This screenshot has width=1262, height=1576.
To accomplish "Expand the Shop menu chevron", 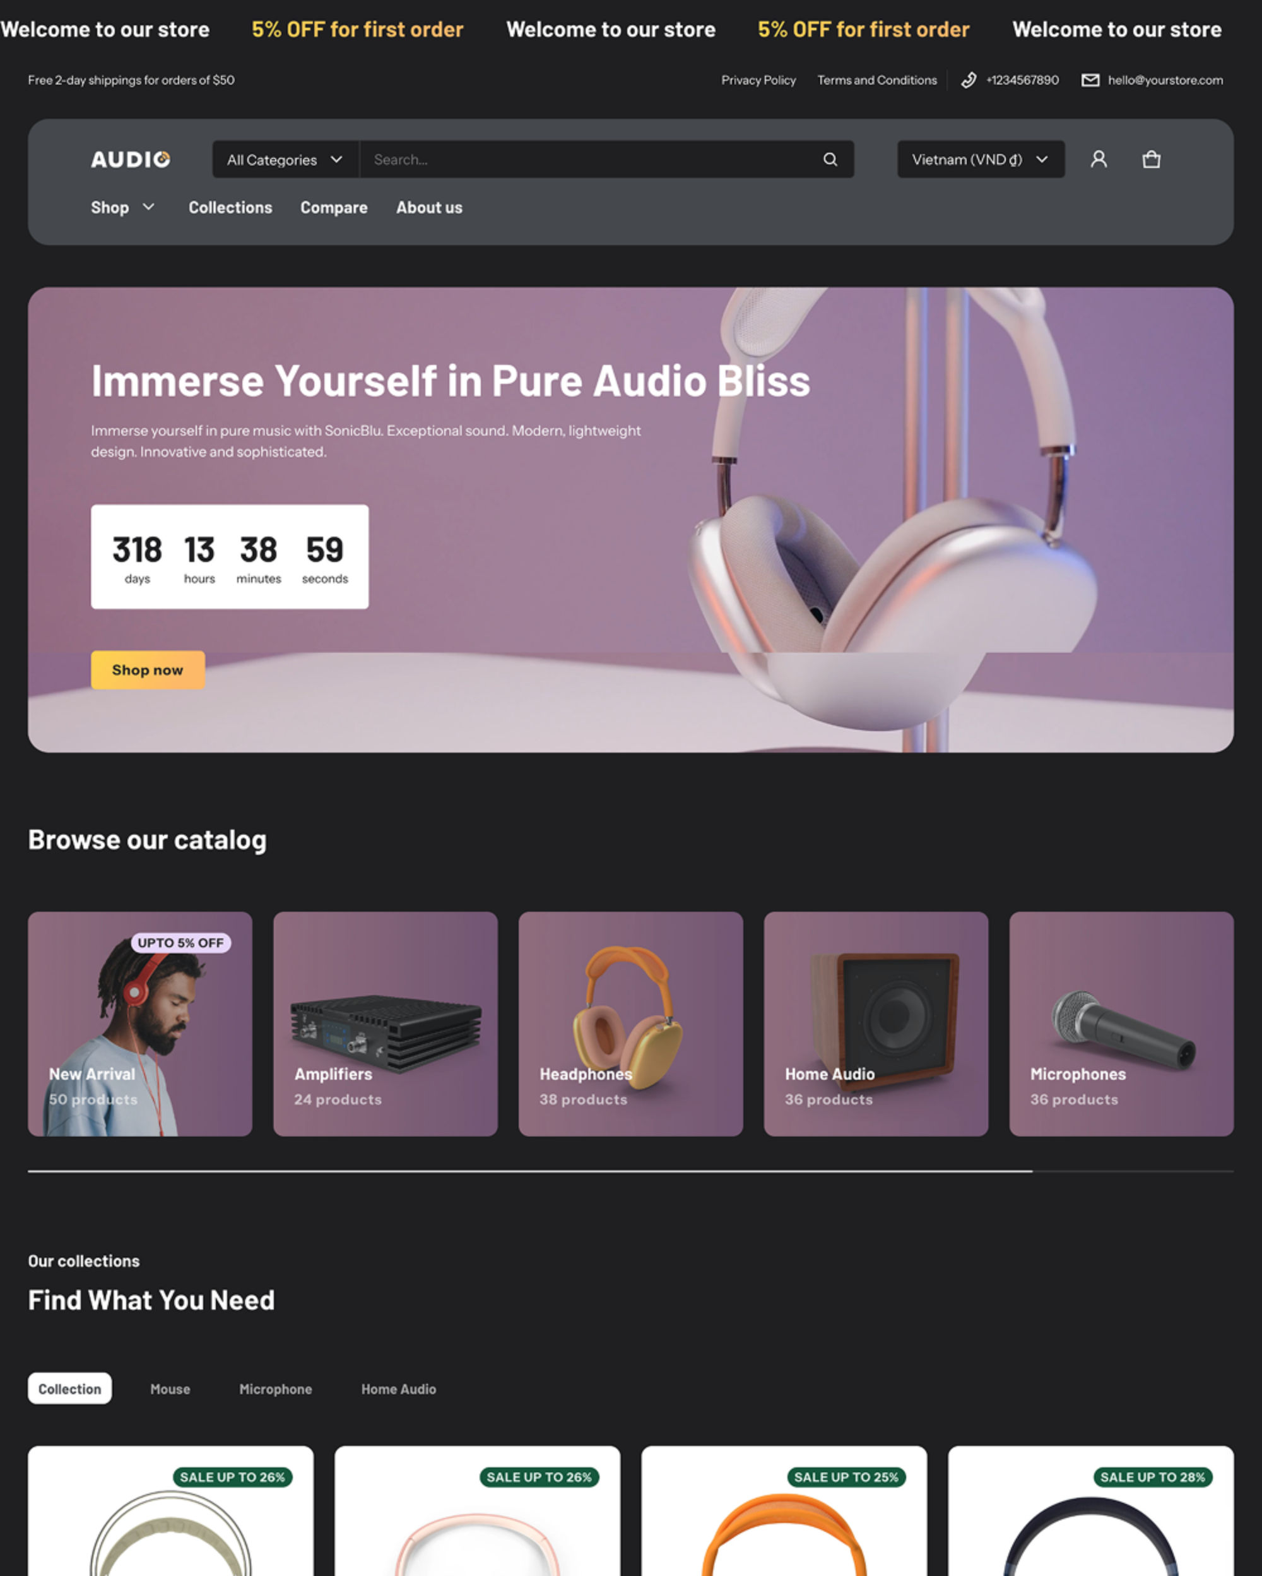I will click(148, 208).
